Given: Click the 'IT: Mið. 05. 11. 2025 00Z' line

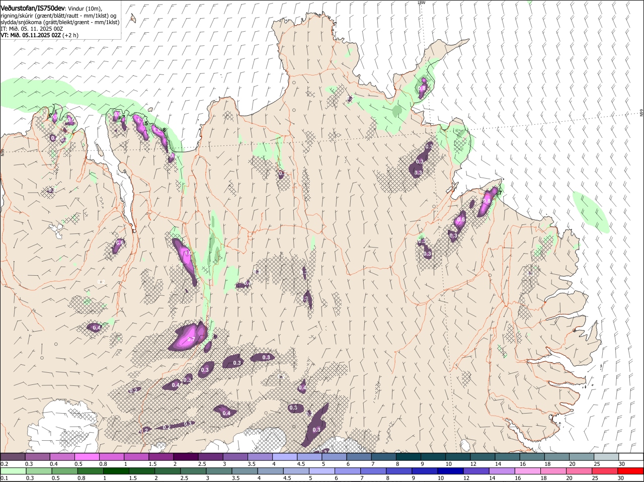Looking at the screenshot, I should [32, 29].
